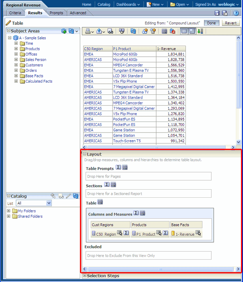Click the Table View Properties toolbar icon
243x282 pixels.
coord(164,31)
